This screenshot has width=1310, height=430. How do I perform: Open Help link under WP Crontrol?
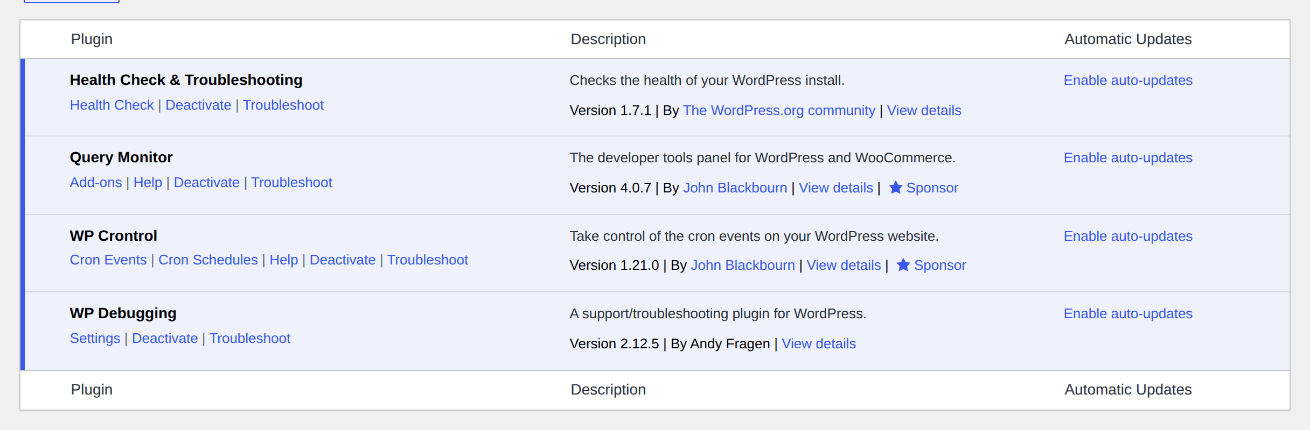[284, 260]
